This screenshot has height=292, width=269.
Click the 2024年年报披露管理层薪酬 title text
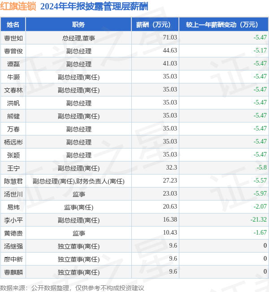(x=94, y=7)
